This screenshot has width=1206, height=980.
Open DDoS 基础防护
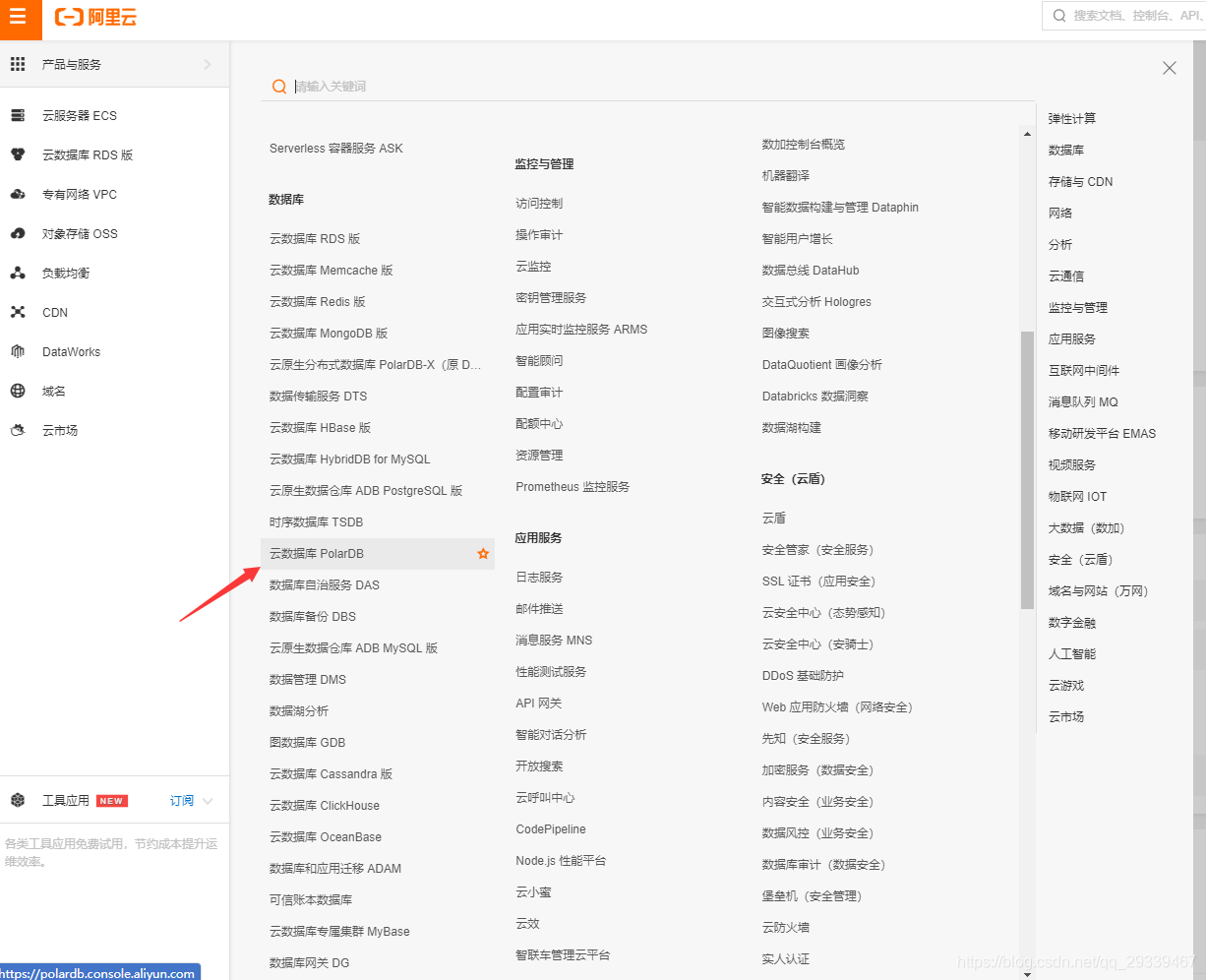[x=803, y=676]
